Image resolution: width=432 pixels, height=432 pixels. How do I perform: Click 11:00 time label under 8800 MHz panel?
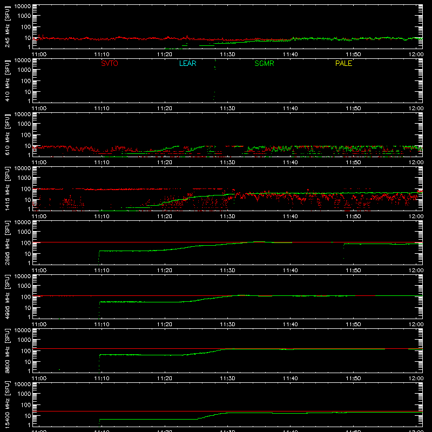[x=39, y=379]
